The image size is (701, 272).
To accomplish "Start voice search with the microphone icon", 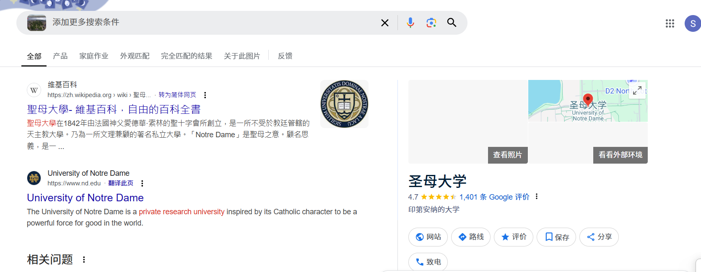I will (x=410, y=23).
